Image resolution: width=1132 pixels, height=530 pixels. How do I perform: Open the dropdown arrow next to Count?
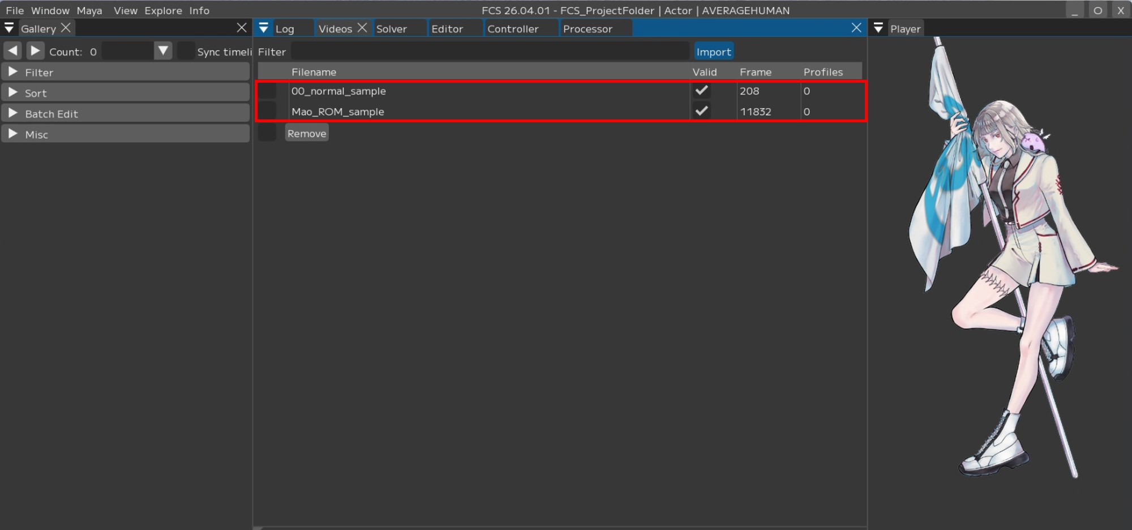163,51
